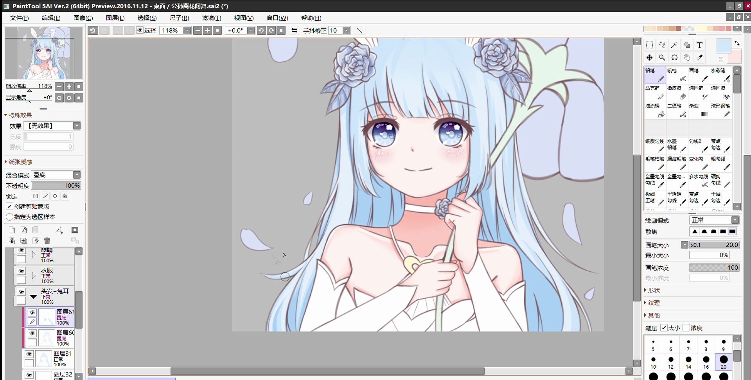This screenshot has width=751, height=380.
Task: Select the hand pan tool
Action: [687, 57]
